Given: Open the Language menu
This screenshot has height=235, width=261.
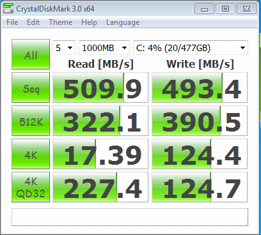Looking at the screenshot, I should point(123,22).
